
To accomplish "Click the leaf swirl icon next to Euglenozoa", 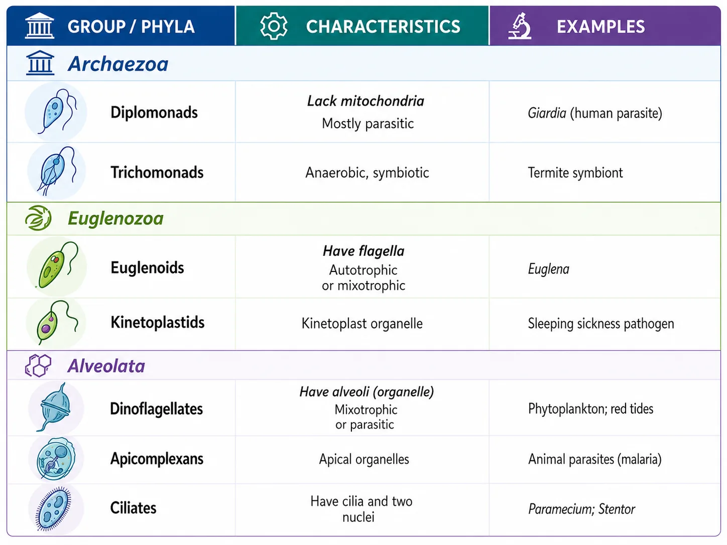I will 38,218.
